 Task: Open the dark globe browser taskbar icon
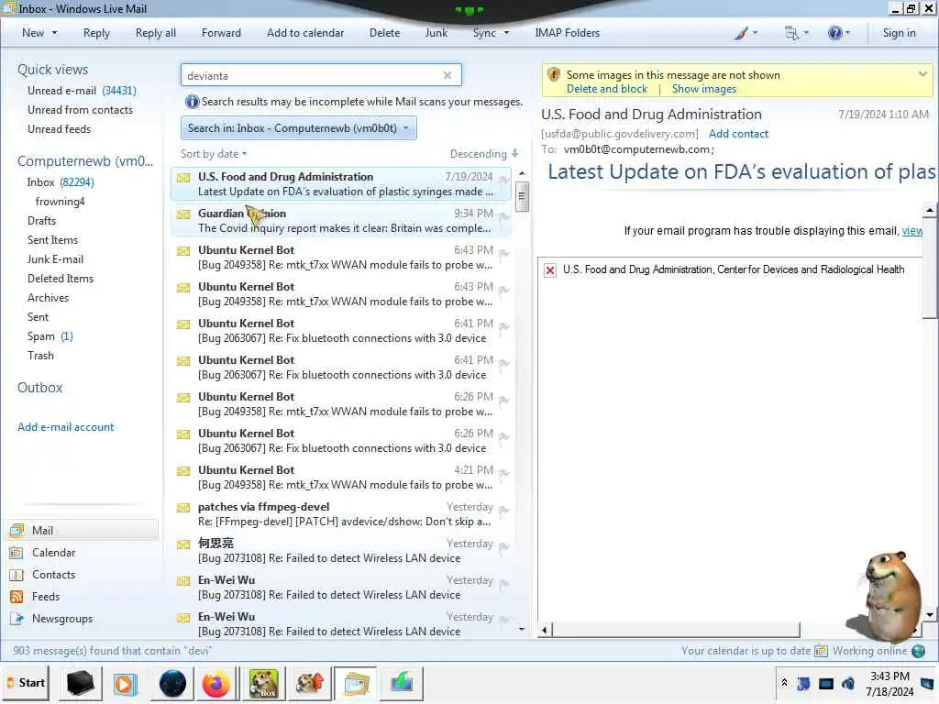pos(173,684)
